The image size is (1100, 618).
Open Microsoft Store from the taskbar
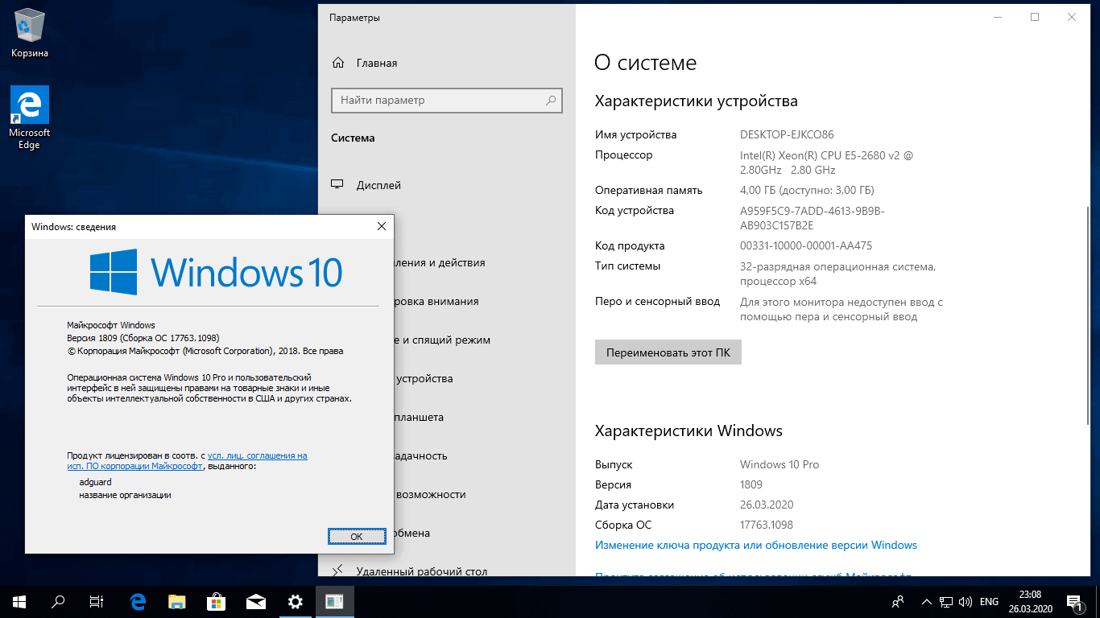pos(217,601)
